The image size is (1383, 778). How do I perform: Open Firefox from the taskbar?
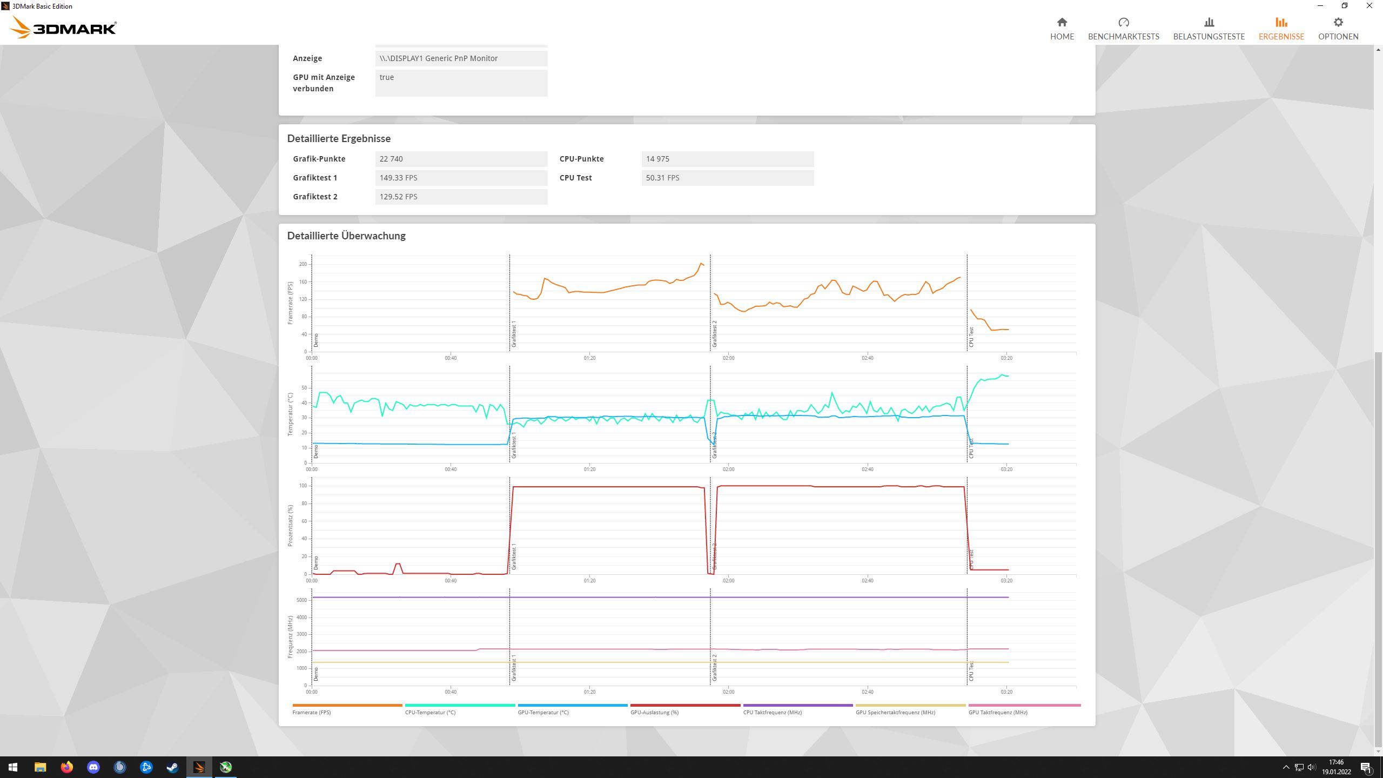(x=66, y=767)
